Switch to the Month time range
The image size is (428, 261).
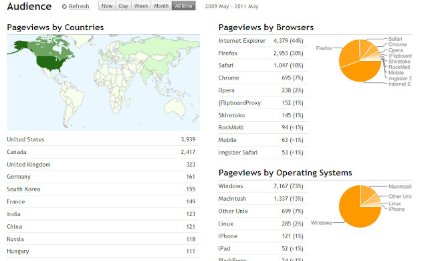click(x=161, y=6)
